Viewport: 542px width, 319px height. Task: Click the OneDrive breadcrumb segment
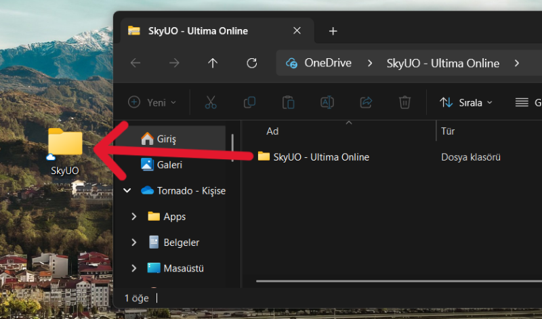[x=328, y=63]
